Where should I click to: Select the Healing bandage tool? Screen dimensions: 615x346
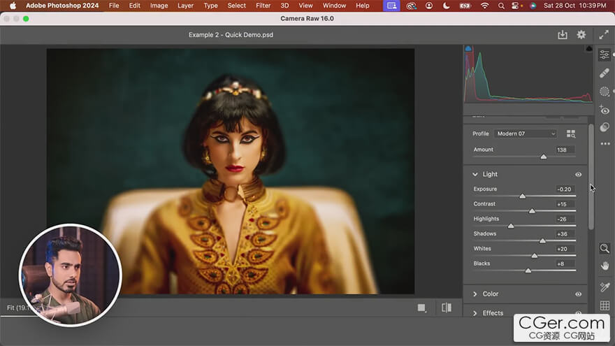click(605, 73)
